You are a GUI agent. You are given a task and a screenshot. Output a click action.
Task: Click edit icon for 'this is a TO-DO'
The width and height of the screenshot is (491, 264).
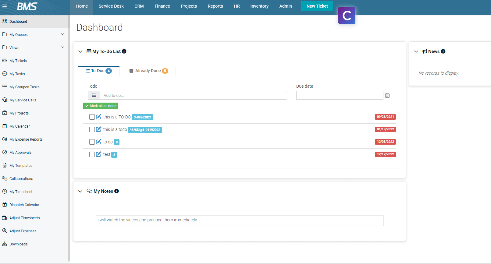(x=98, y=117)
